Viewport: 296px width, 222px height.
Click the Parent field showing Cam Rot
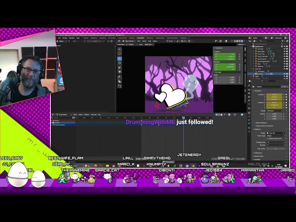(x=276, y=133)
